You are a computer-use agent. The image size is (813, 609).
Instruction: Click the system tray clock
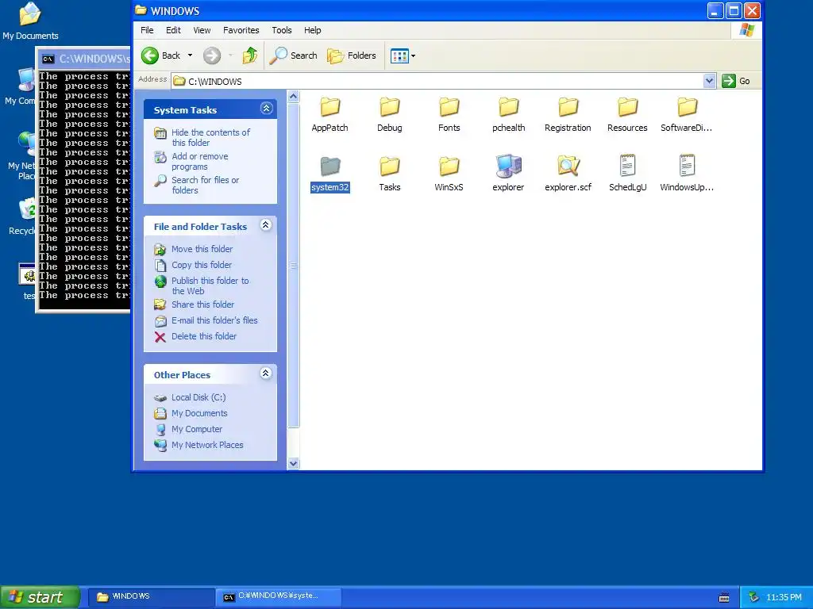(x=784, y=598)
